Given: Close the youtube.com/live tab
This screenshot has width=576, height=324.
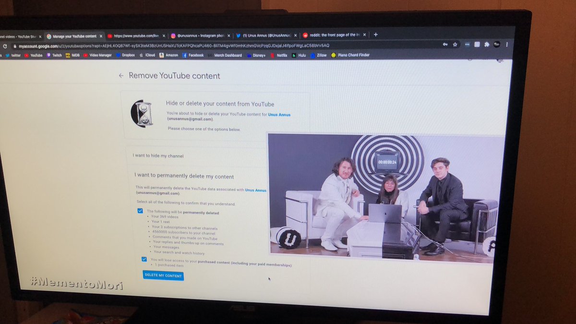Looking at the screenshot, I should coord(163,36).
